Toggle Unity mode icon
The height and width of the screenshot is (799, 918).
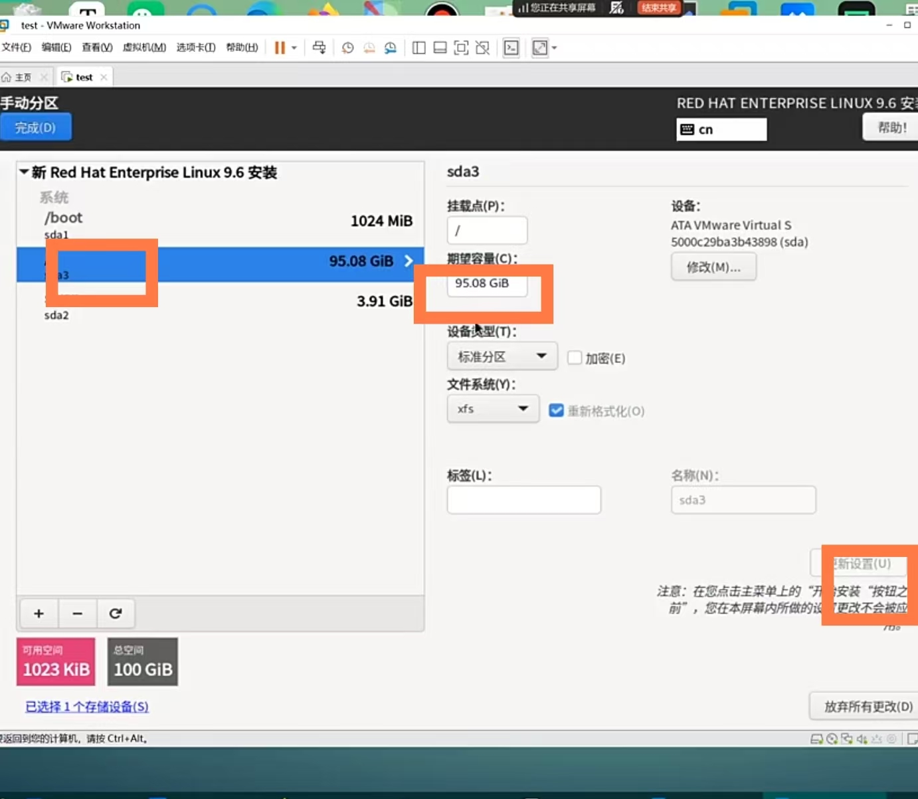[483, 48]
